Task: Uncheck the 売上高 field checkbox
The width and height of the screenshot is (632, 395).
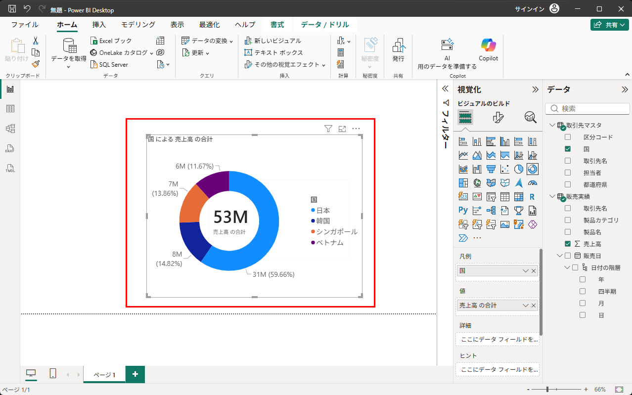Action: coord(568,244)
